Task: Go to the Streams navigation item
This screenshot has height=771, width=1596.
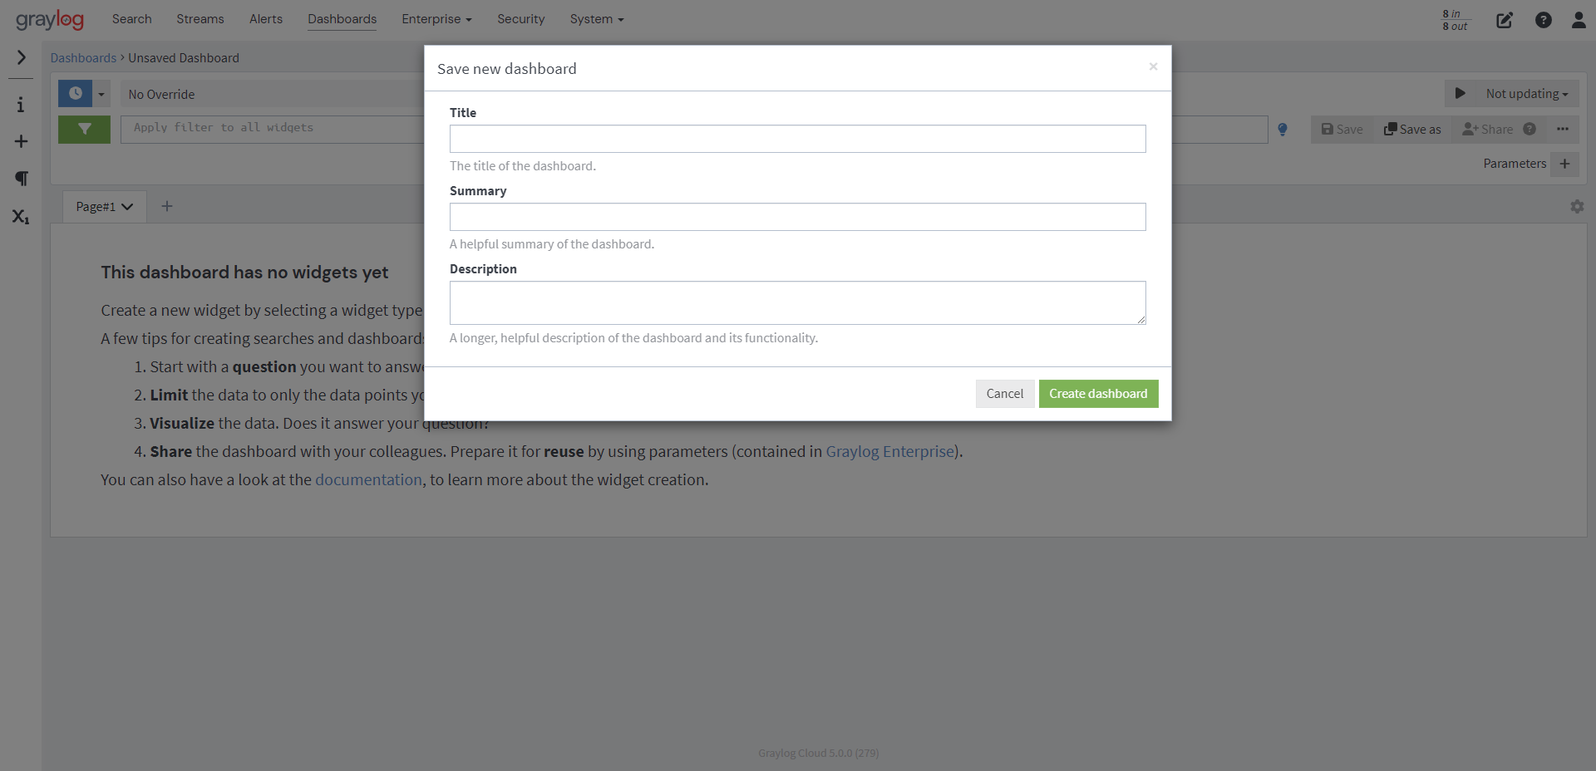Action: pos(200,19)
